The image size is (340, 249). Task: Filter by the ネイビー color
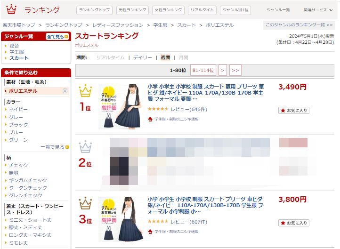18,110
